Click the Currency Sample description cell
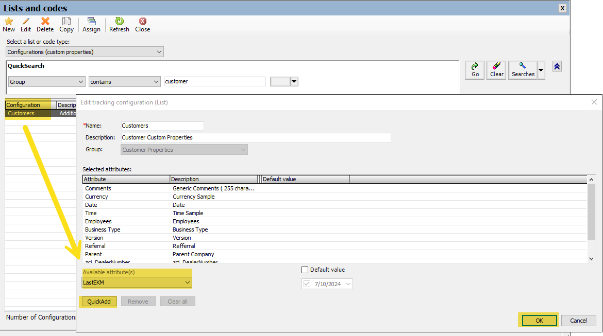 [x=194, y=197]
